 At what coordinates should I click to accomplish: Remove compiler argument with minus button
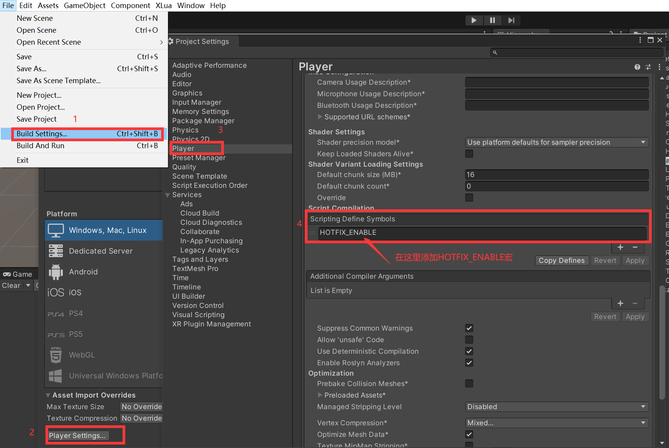point(635,303)
